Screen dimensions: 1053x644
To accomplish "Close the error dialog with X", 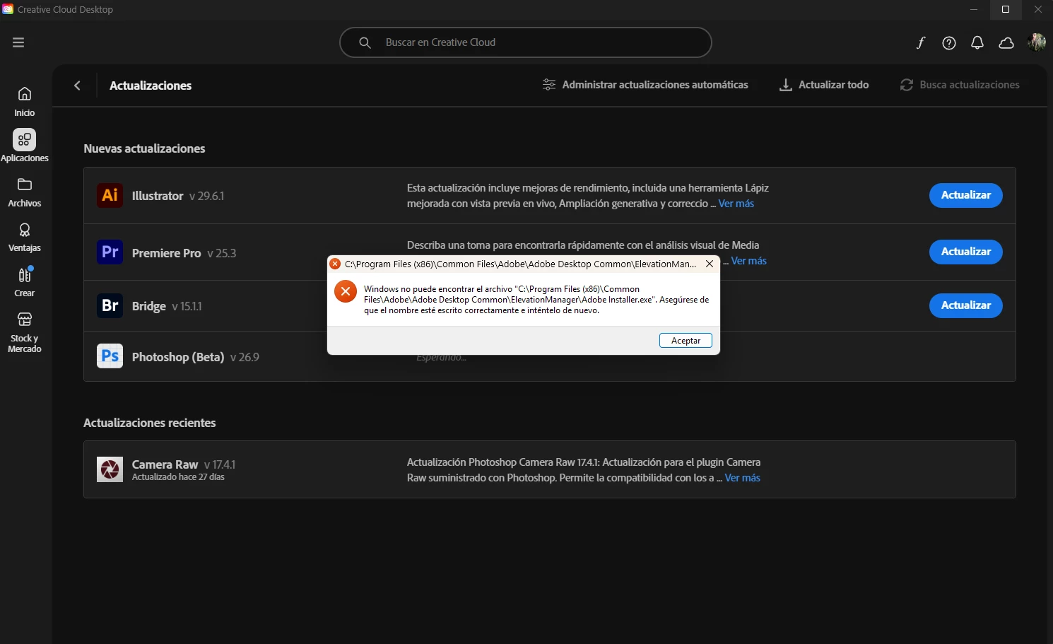I will pyautogui.click(x=710, y=264).
